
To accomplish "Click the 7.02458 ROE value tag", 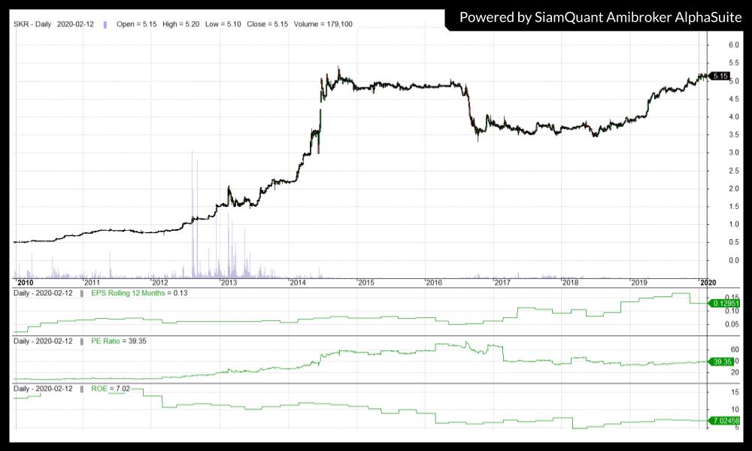I will click(x=723, y=421).
